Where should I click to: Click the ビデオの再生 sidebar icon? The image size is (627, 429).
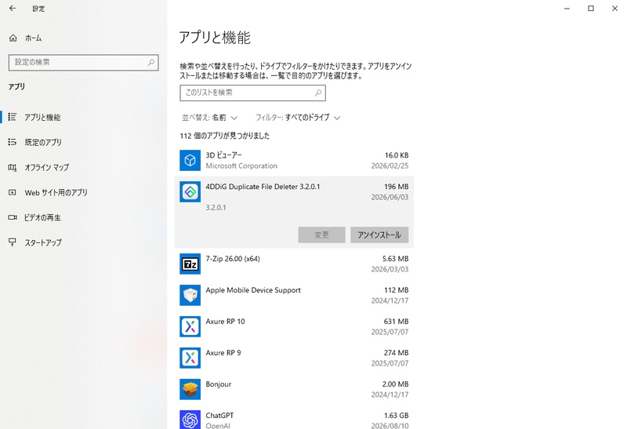click(13, 217)
